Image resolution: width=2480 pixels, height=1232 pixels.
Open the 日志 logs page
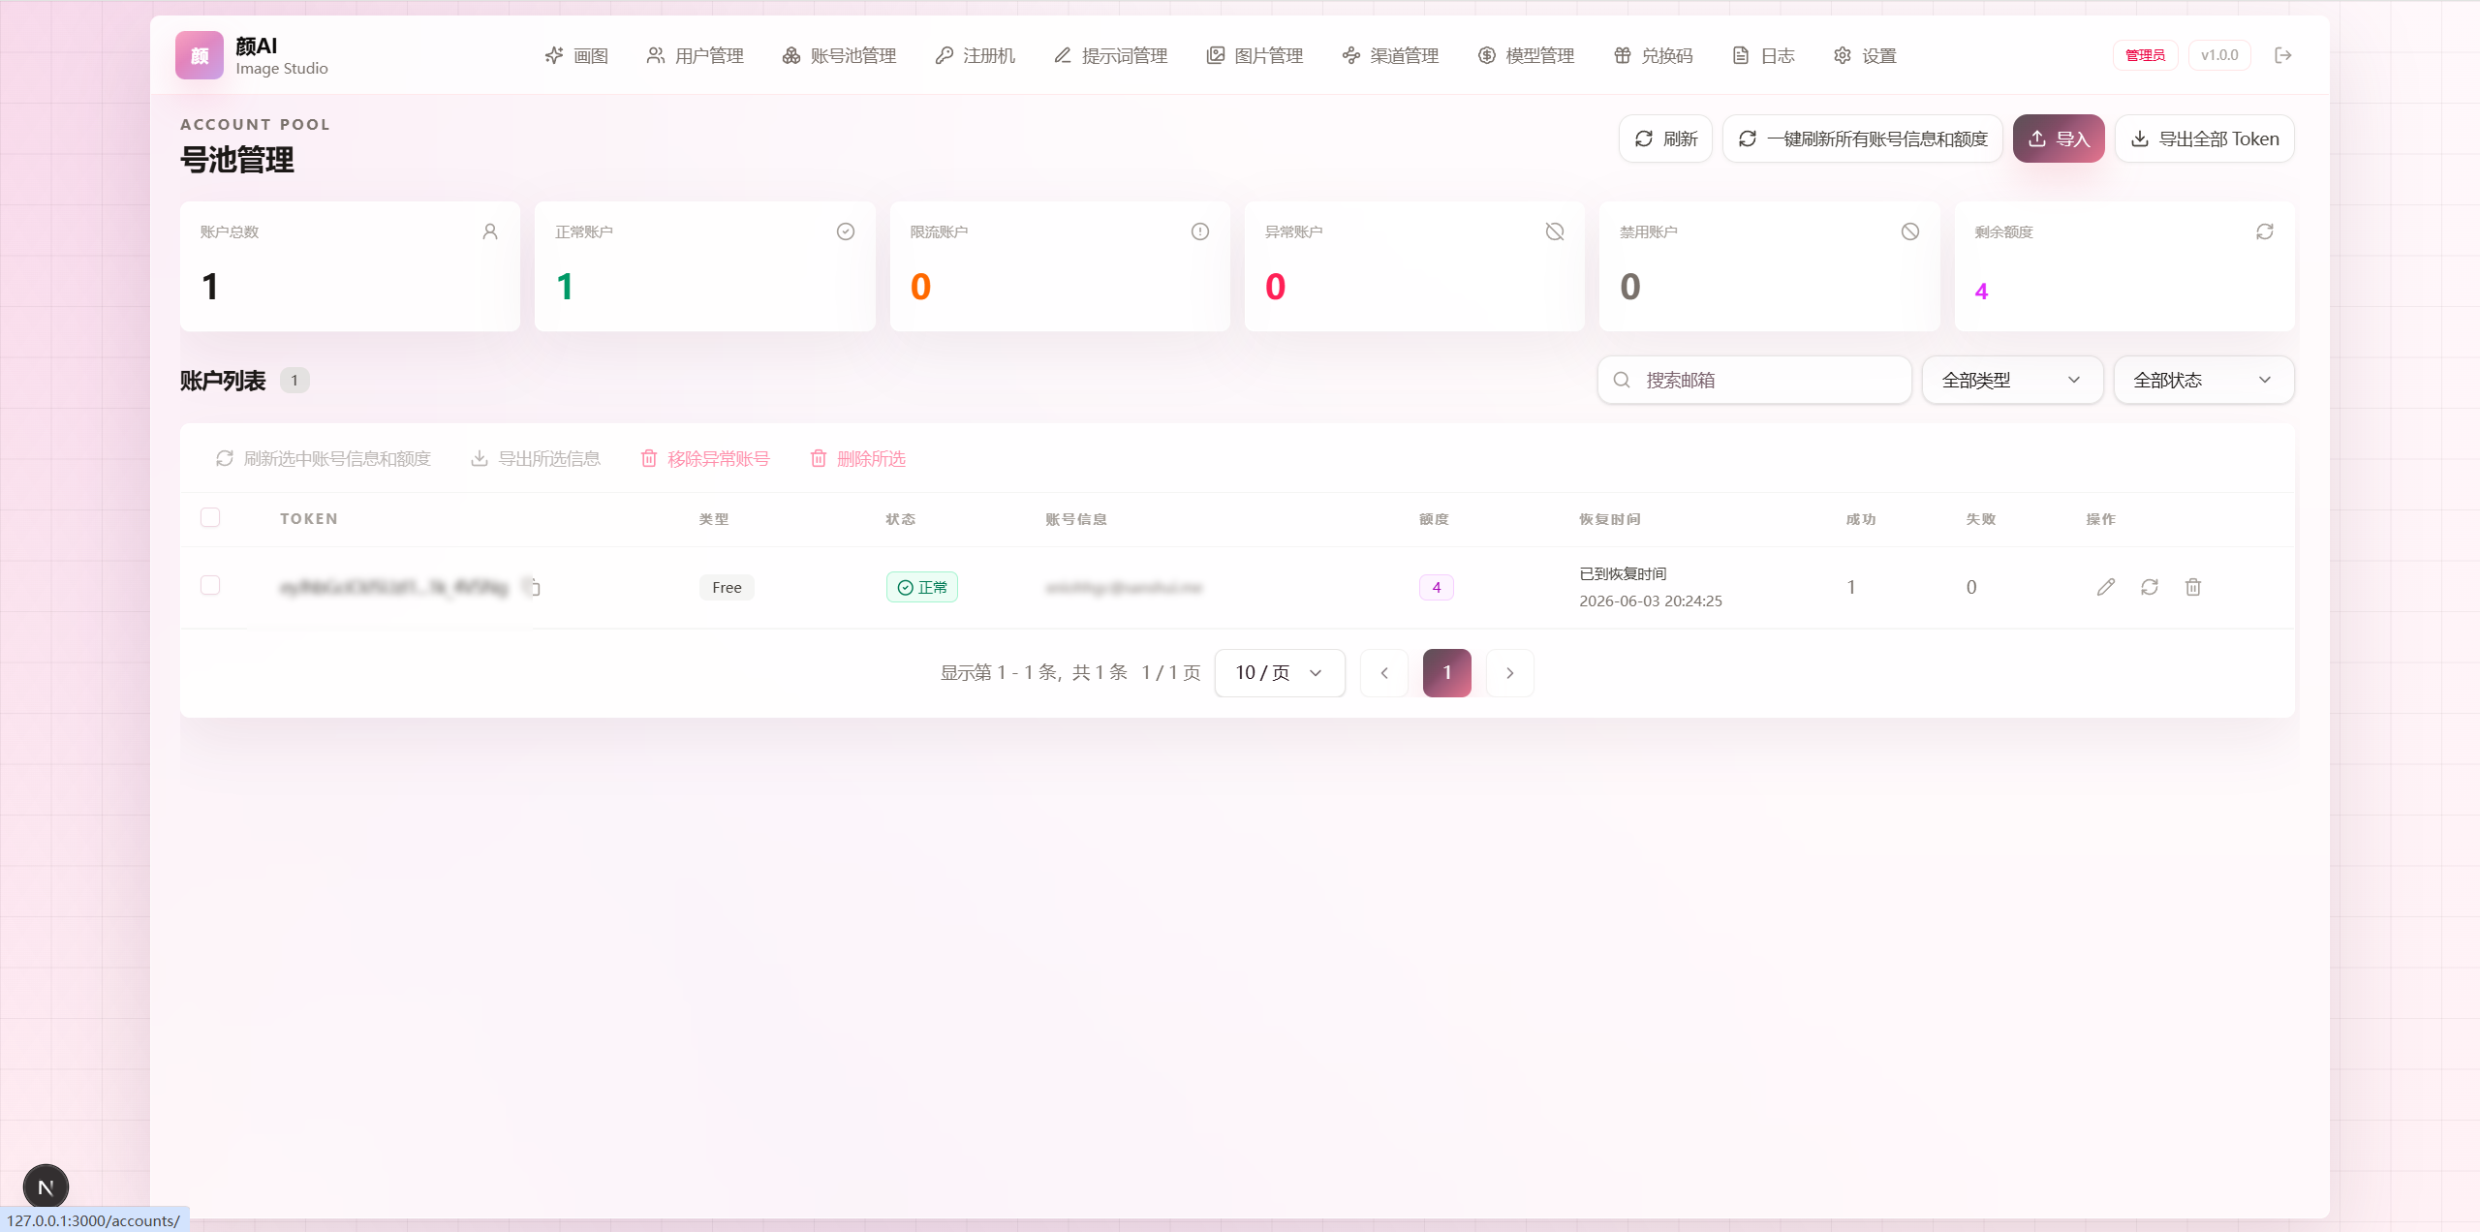(x=1763, y=55)
